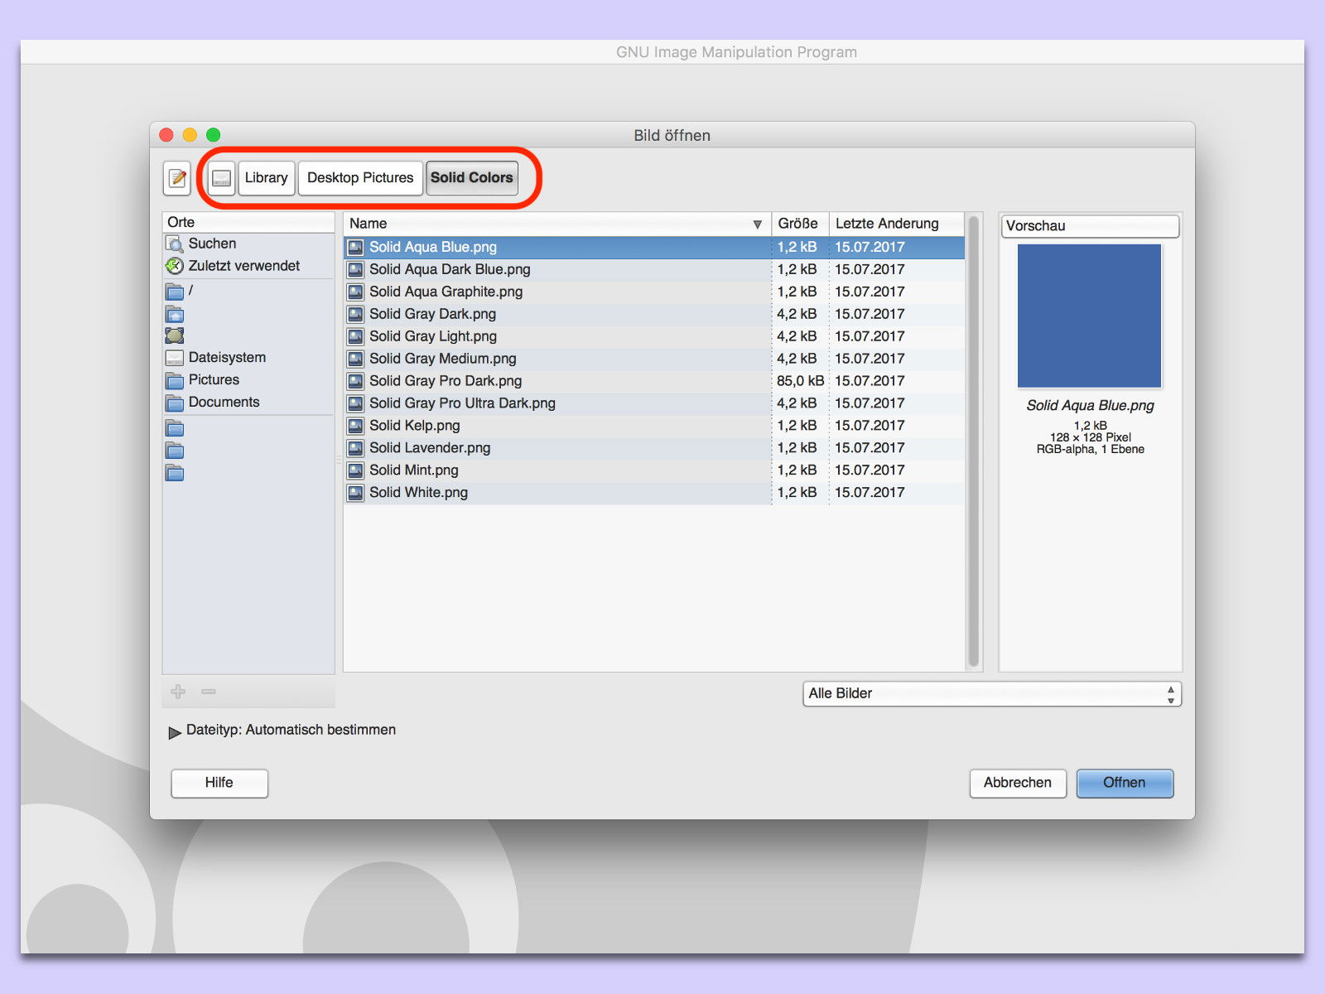Expand the Dateityp: Automatisch bestimmen section
Screen dimensions: 1325x994
tap(174, 732)
